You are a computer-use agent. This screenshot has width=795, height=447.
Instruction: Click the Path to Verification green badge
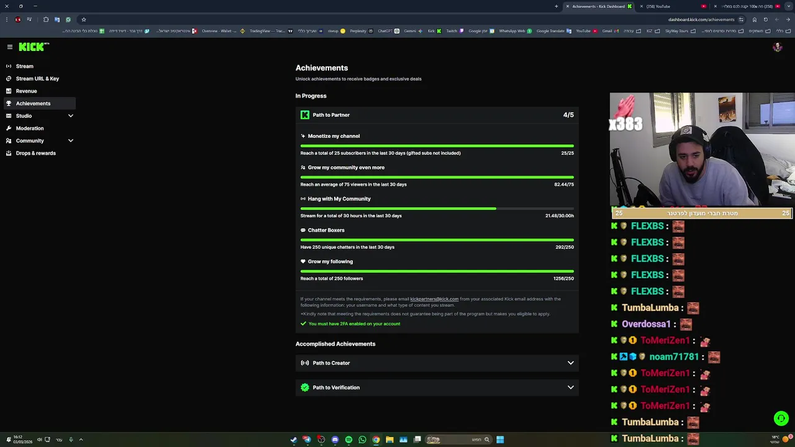click(x=305, y=387)
